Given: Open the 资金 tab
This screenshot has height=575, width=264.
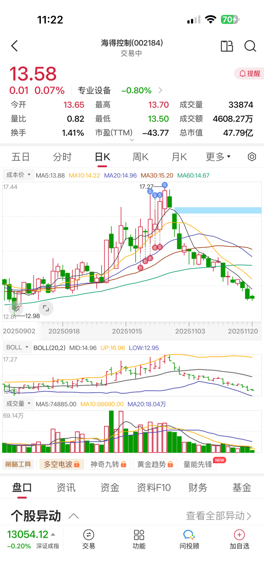Looking at the screenshot, I should tap(110, 487).
